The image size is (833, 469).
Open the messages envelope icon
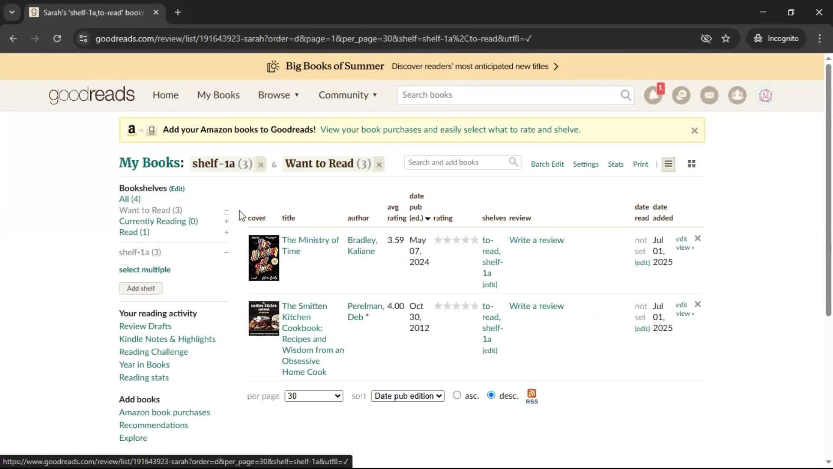709,95
